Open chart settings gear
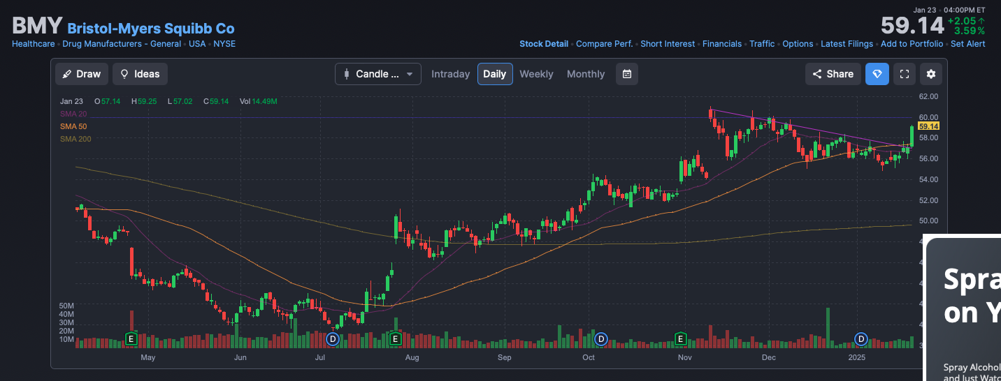Viewport: 1001px width, 381px height. pyautogui.click(x=931, y=74)
